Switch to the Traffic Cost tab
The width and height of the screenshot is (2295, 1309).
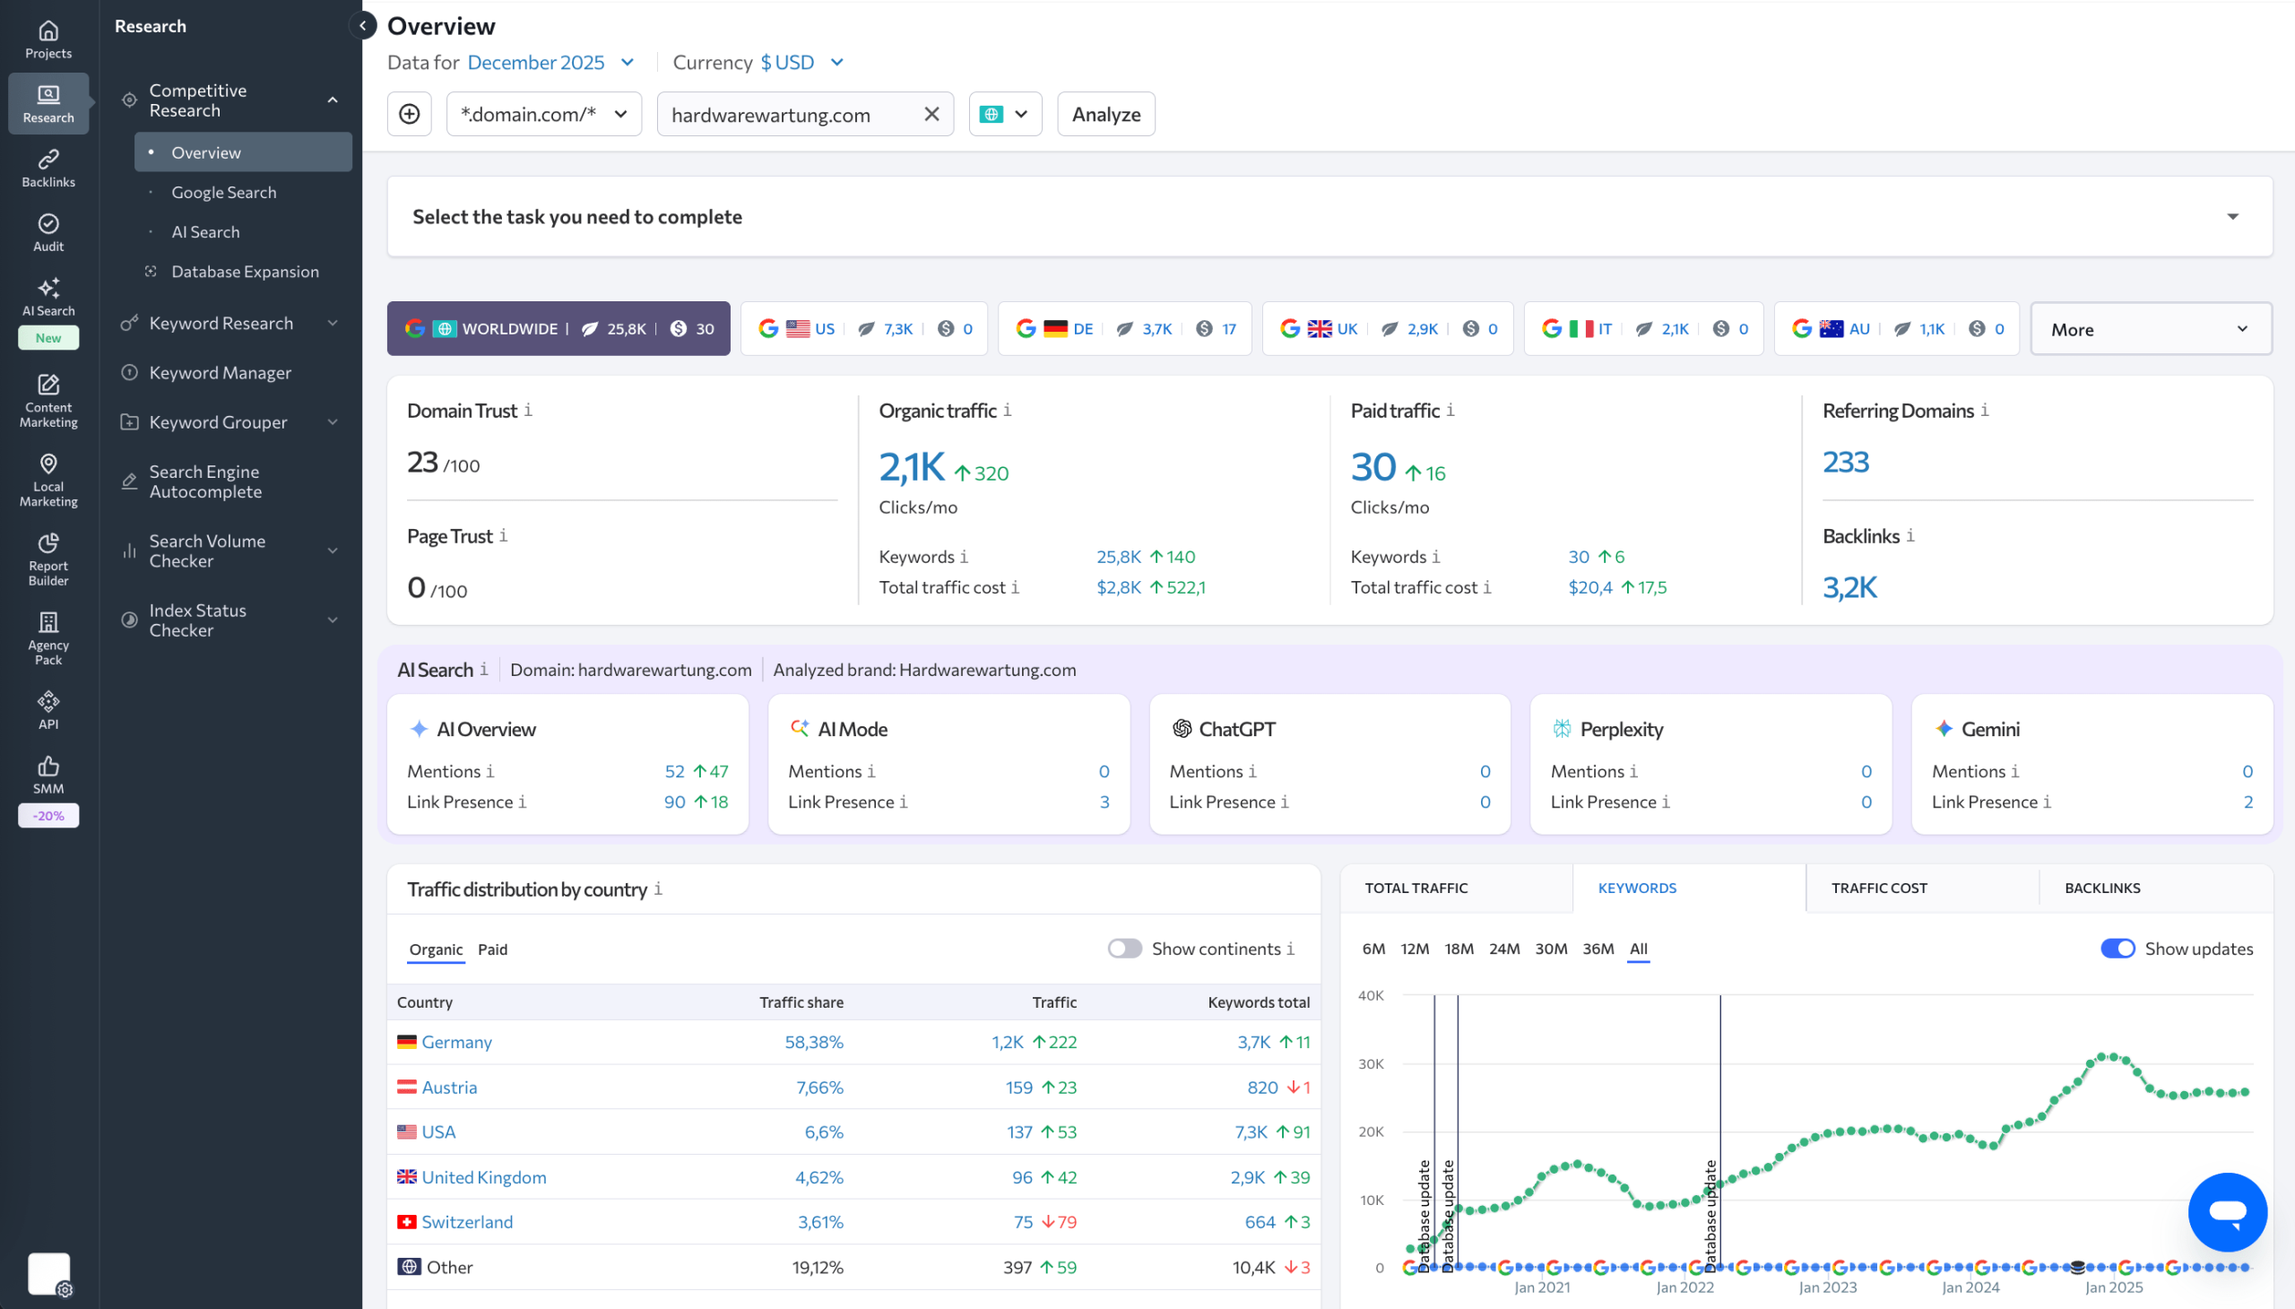pyautogui.click(x=1879, y=888)
